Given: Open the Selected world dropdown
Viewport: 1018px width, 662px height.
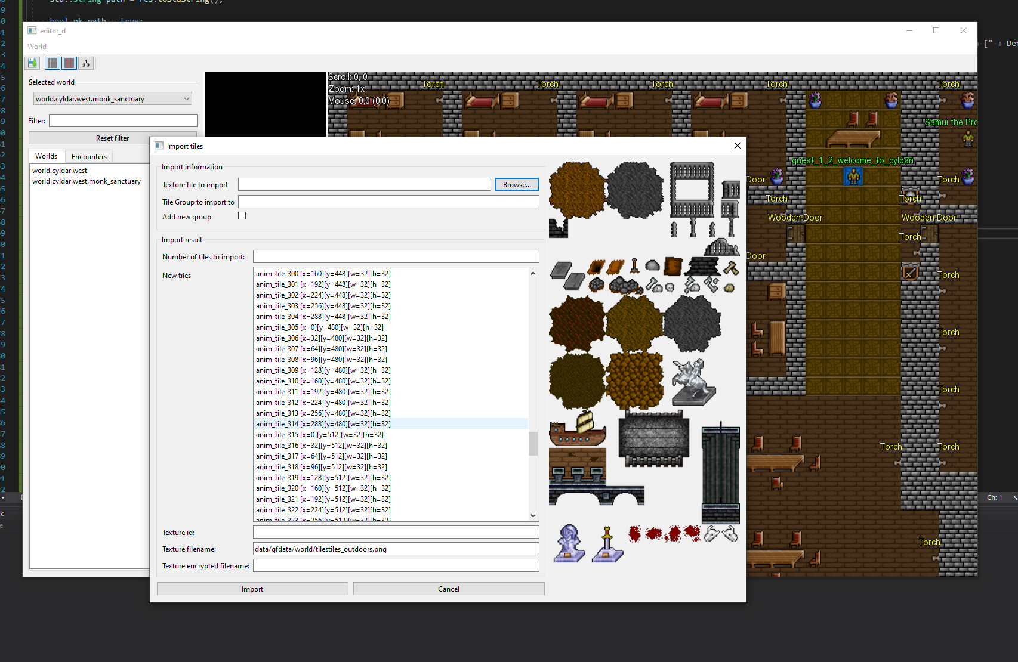Looking at the screenshot, I should pos(113,99).
